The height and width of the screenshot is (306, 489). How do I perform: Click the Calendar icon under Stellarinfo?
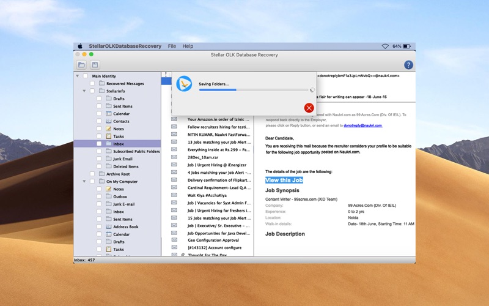coord(109,114)
